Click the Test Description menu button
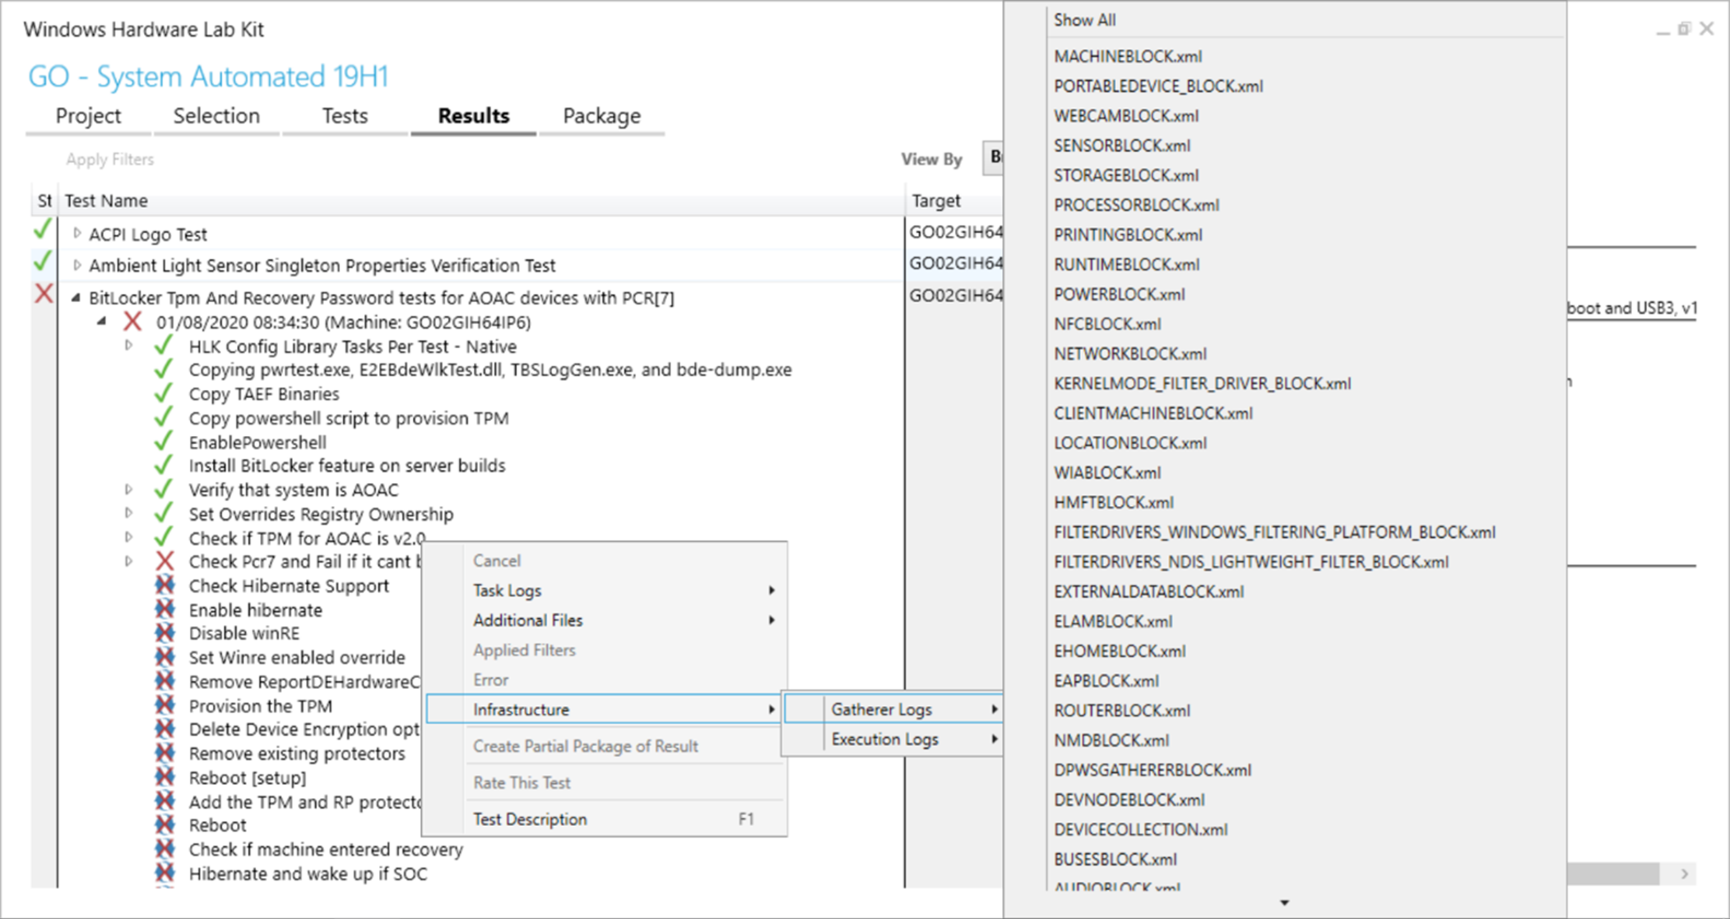 [x=531, y=817]
